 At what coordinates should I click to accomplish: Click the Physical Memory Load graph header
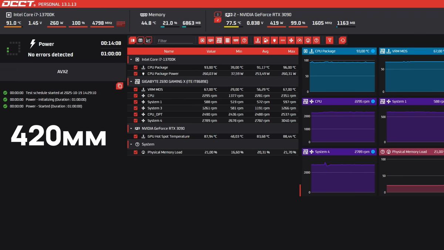pos(411,152)
